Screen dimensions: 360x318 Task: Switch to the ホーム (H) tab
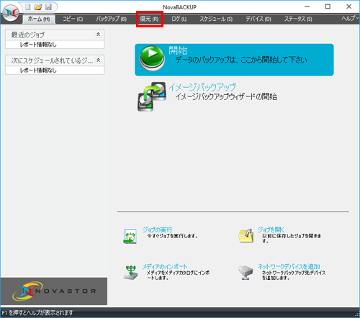pos(39,19)
